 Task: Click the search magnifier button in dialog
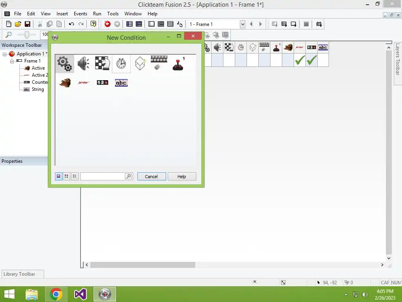coord(128,176)
